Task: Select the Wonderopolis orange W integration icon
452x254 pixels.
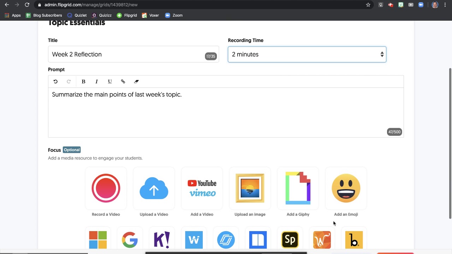Action: [322, 240]
